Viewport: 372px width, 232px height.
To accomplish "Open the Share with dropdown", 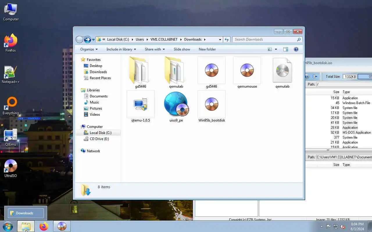I will point(155,49).
